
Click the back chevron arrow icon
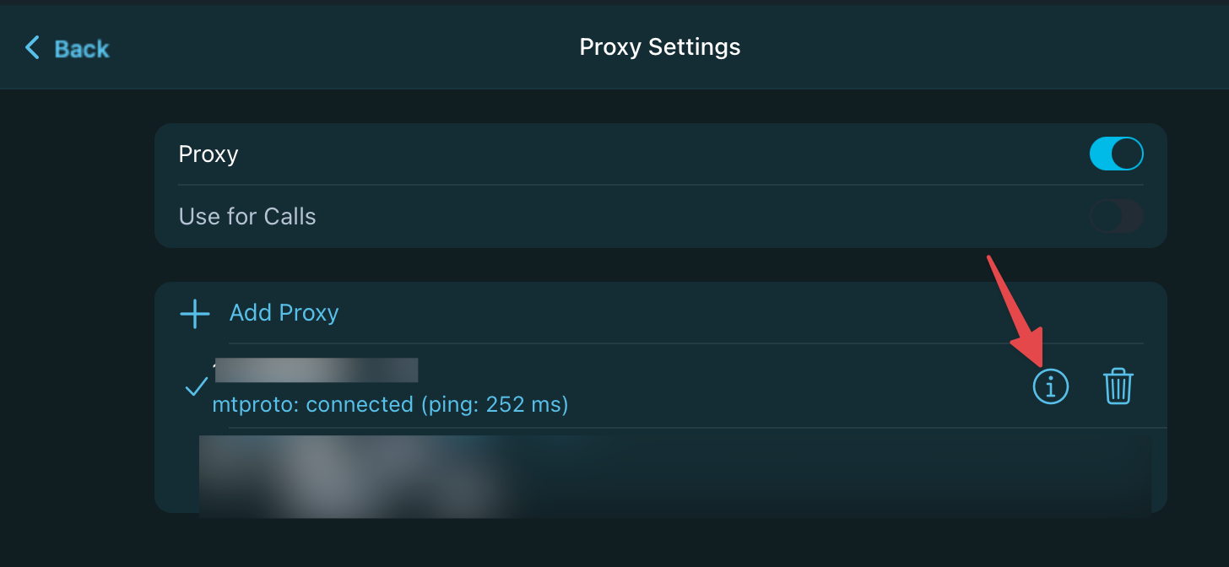pyautogui.click(x=32, y=47)
